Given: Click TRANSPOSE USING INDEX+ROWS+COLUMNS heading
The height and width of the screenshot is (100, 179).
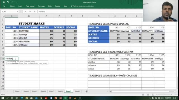Looking at the screenshot, I should tap(113, 76).
